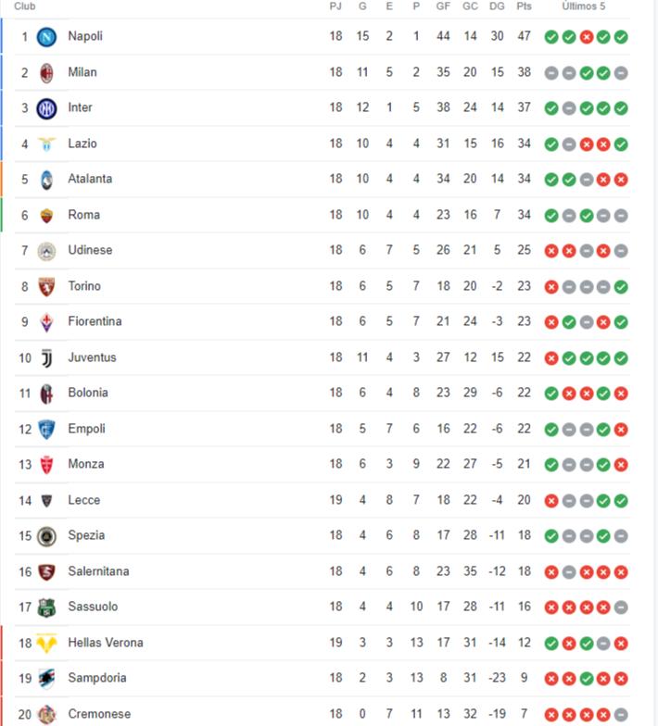Screen dimensions: 658x726
Task: Click the Sassuolo crest icon
Action: (x=46, y=607)
